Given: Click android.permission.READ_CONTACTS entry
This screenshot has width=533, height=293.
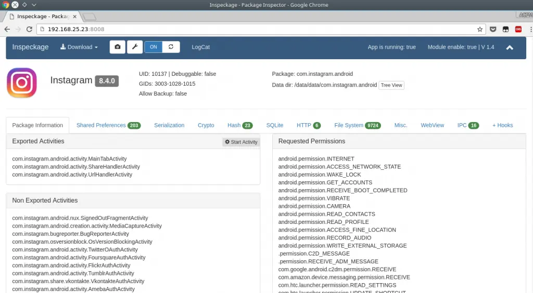Looking at the screenshot, I should tap(327, 214).
